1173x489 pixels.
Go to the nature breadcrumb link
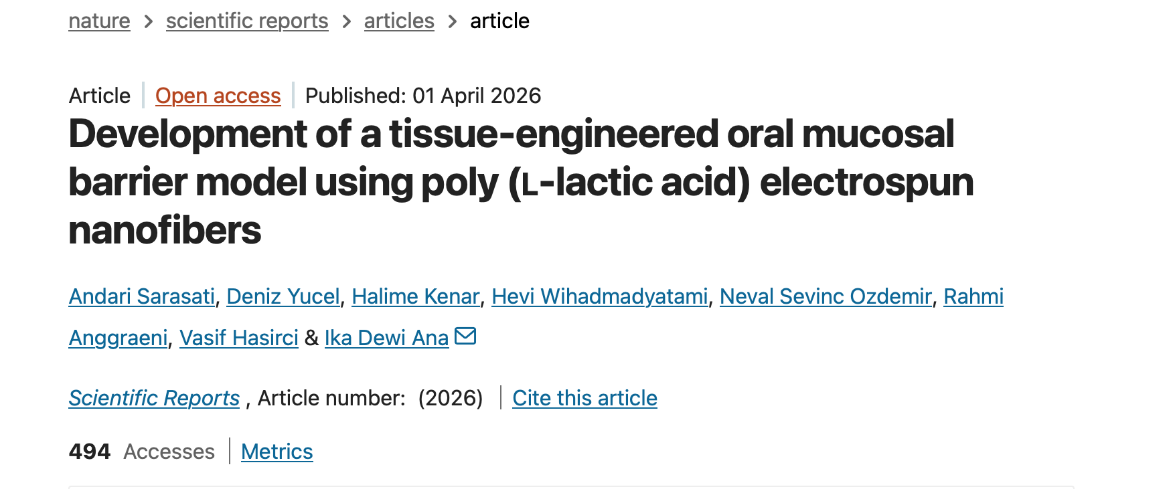point(99,21)
